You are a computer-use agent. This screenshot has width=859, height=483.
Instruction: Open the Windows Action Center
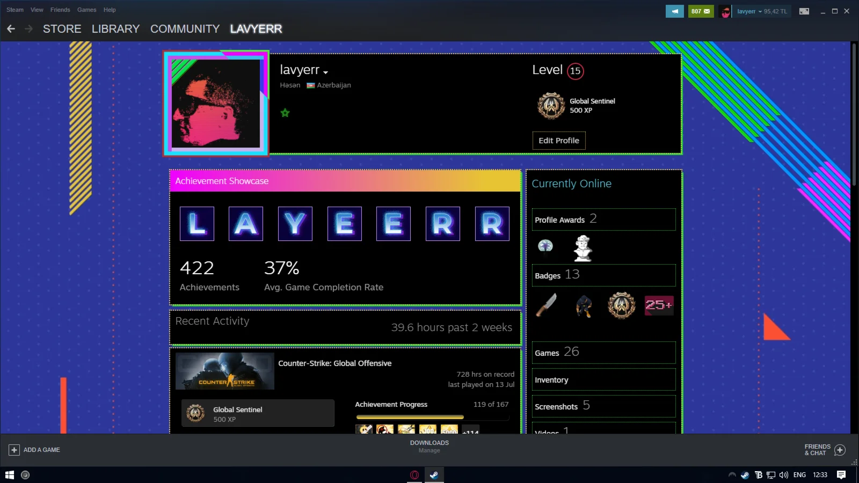click(x=841, y=475)
